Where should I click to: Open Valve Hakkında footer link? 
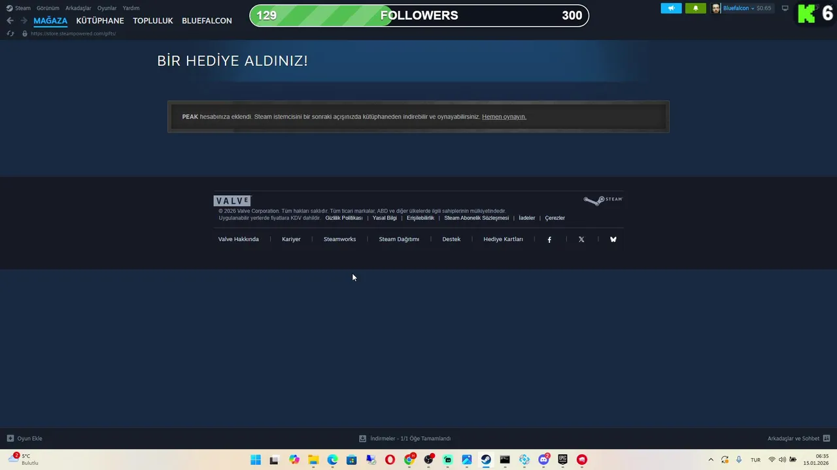239,240
